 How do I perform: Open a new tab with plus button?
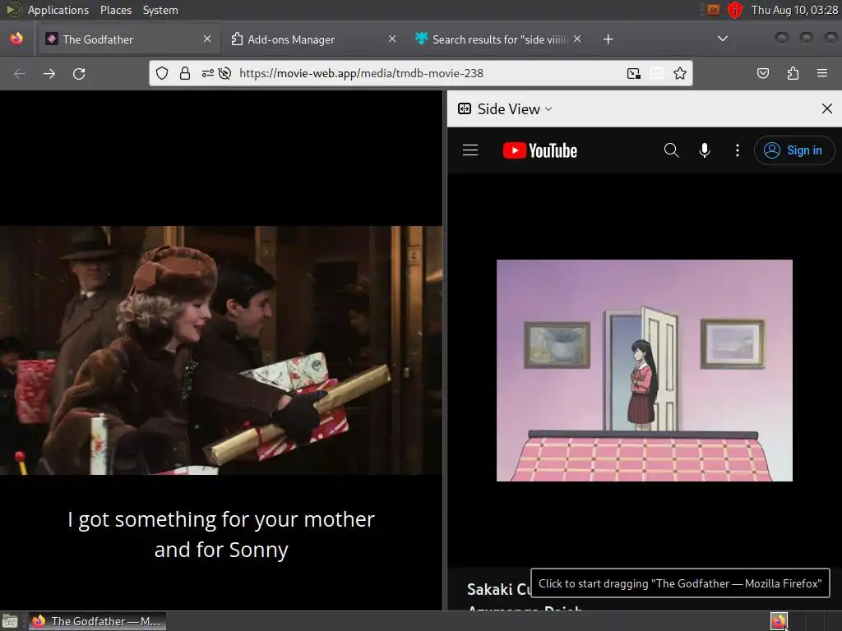point(608,39)
